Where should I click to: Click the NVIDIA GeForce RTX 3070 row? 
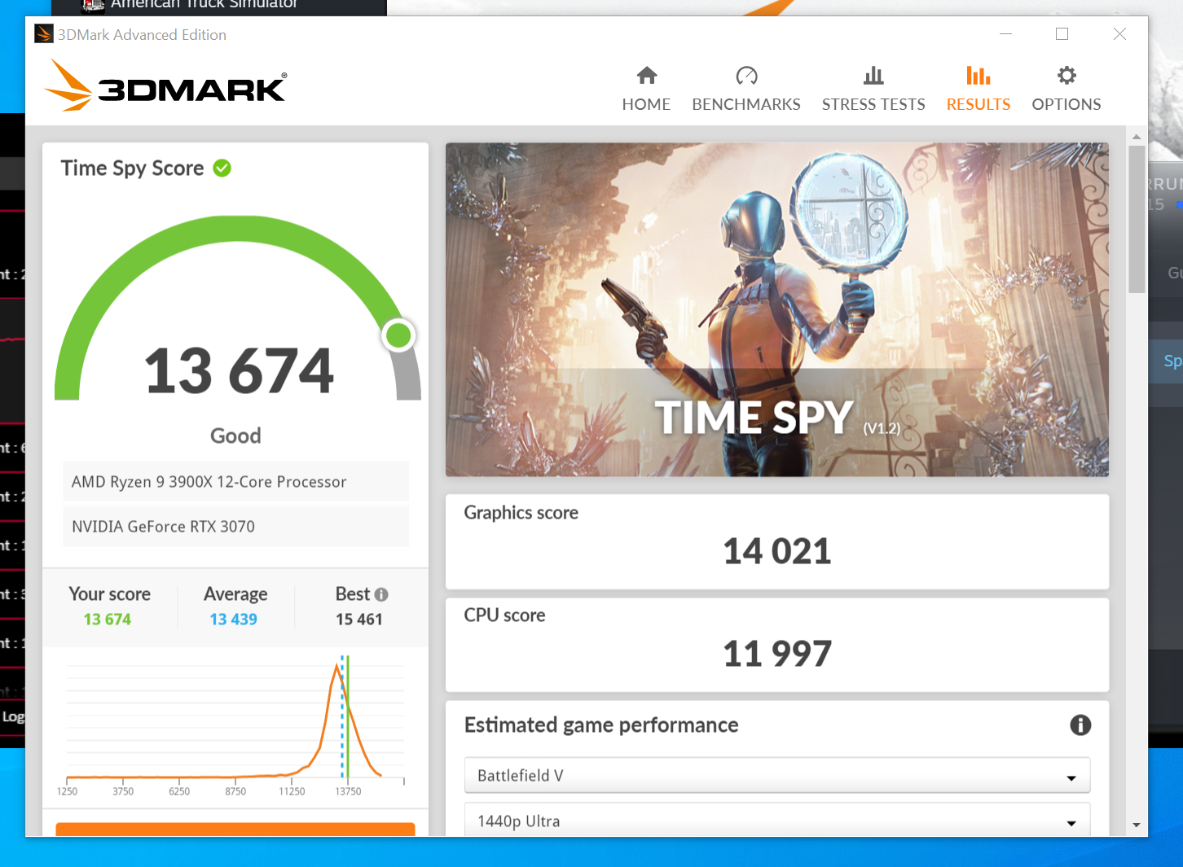[x=236, y=527]
